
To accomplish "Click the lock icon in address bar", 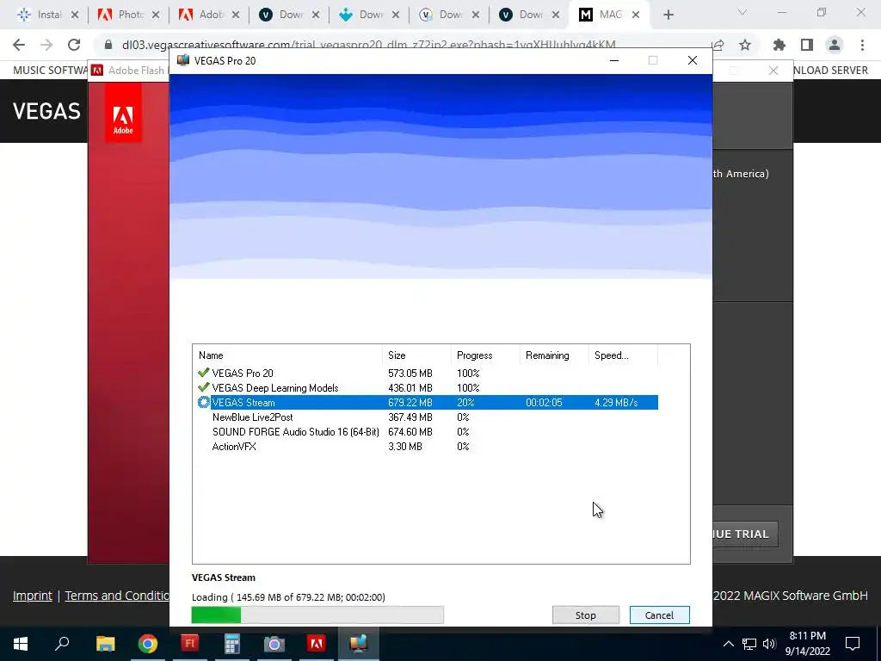I will click(108, 45).
